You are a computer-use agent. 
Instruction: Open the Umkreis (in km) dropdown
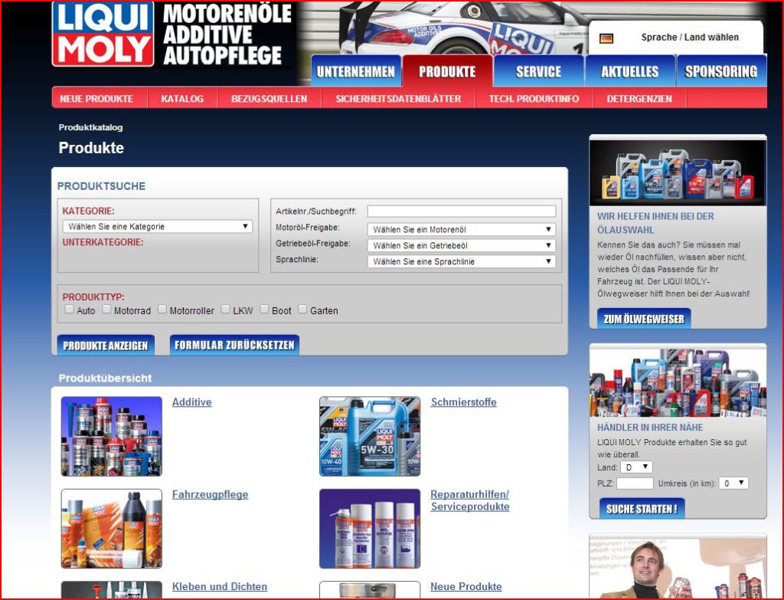(x=733, y=484)
